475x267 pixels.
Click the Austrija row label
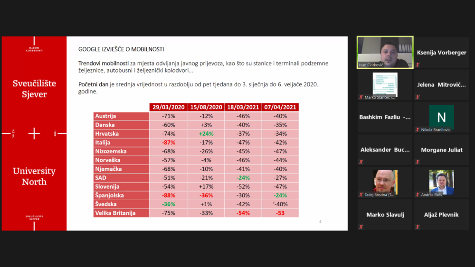tap(121, 116)
